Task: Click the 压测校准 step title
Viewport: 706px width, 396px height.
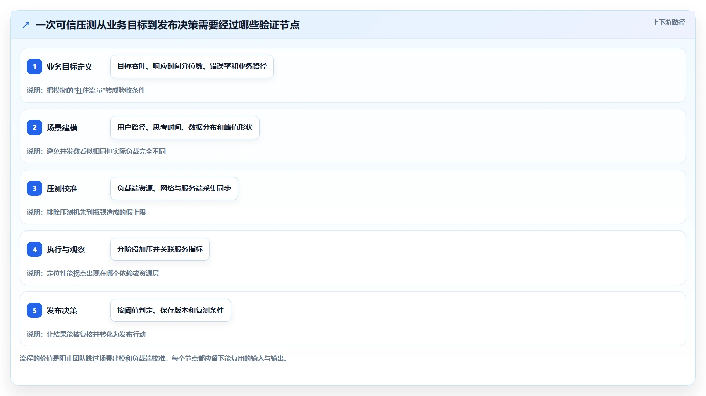Action: point(62,188)
